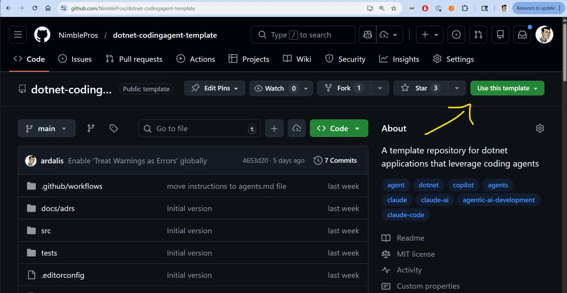Open commit history, 7 Commits
The height and width of the screenshot is (293, 567).
pyautogui.click(x=335, y=160)
